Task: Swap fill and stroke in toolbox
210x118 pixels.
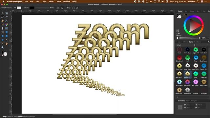Action: click(x=7, y=51)
